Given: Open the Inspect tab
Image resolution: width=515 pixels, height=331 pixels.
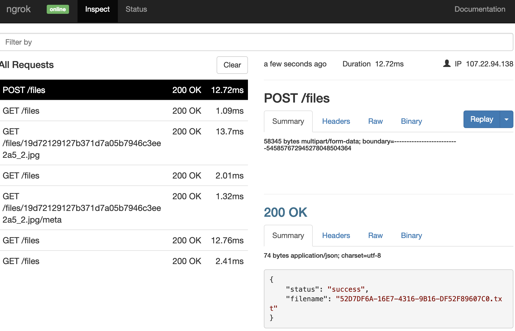Looking at the screenshot, I should click(x=97, y=9).
